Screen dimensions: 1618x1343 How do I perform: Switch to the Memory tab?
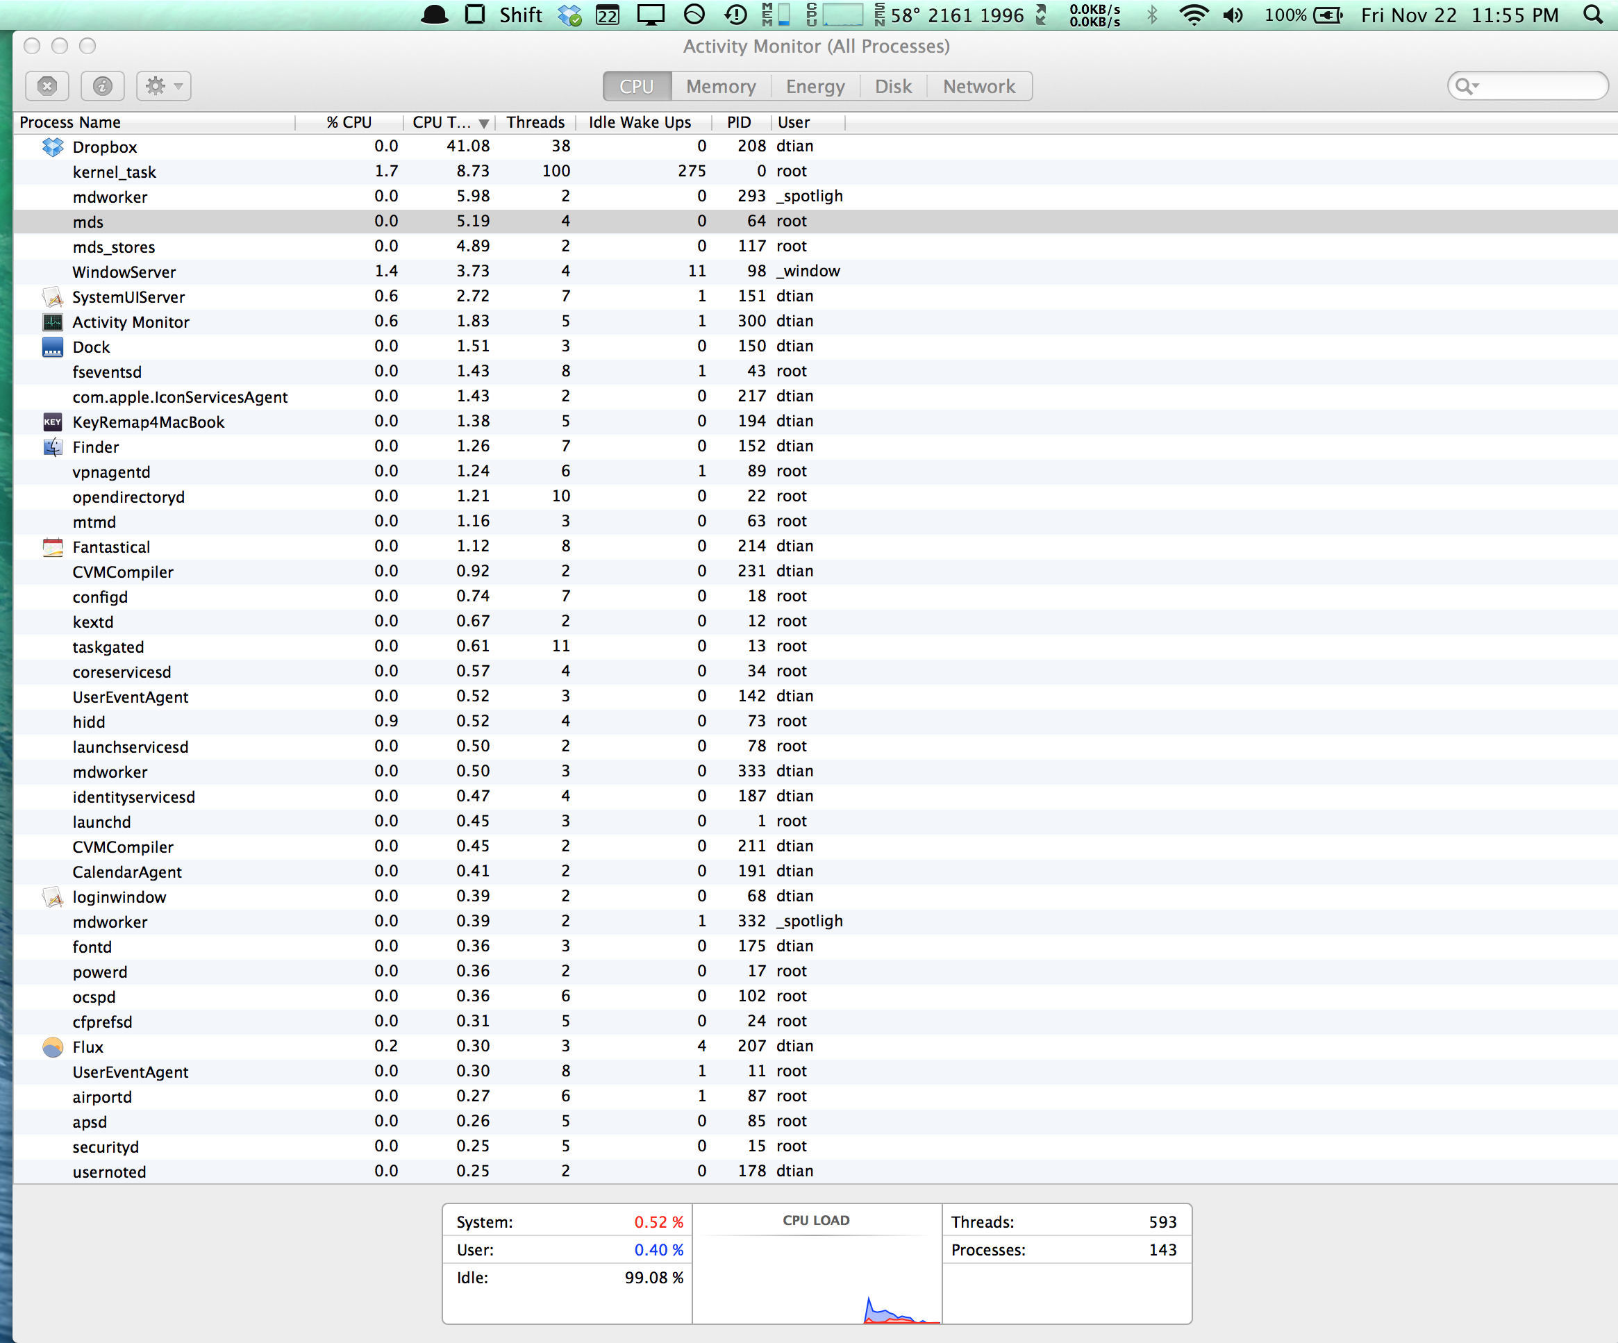click(x=720, y=86)
